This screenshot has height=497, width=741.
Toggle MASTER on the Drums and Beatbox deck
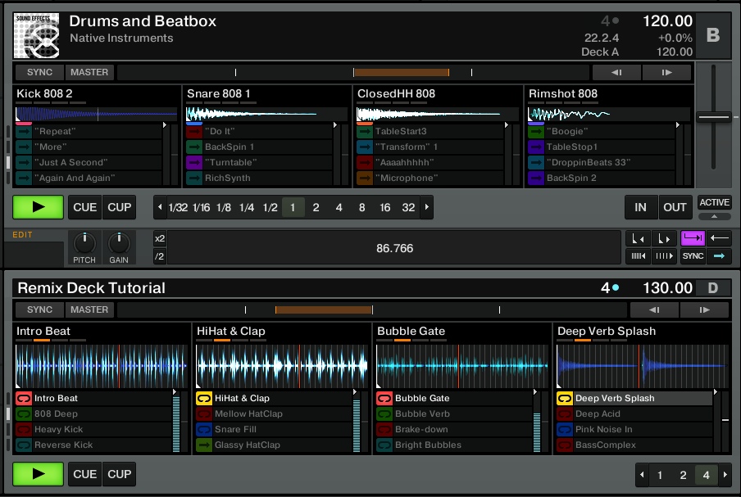pos(89,72)
